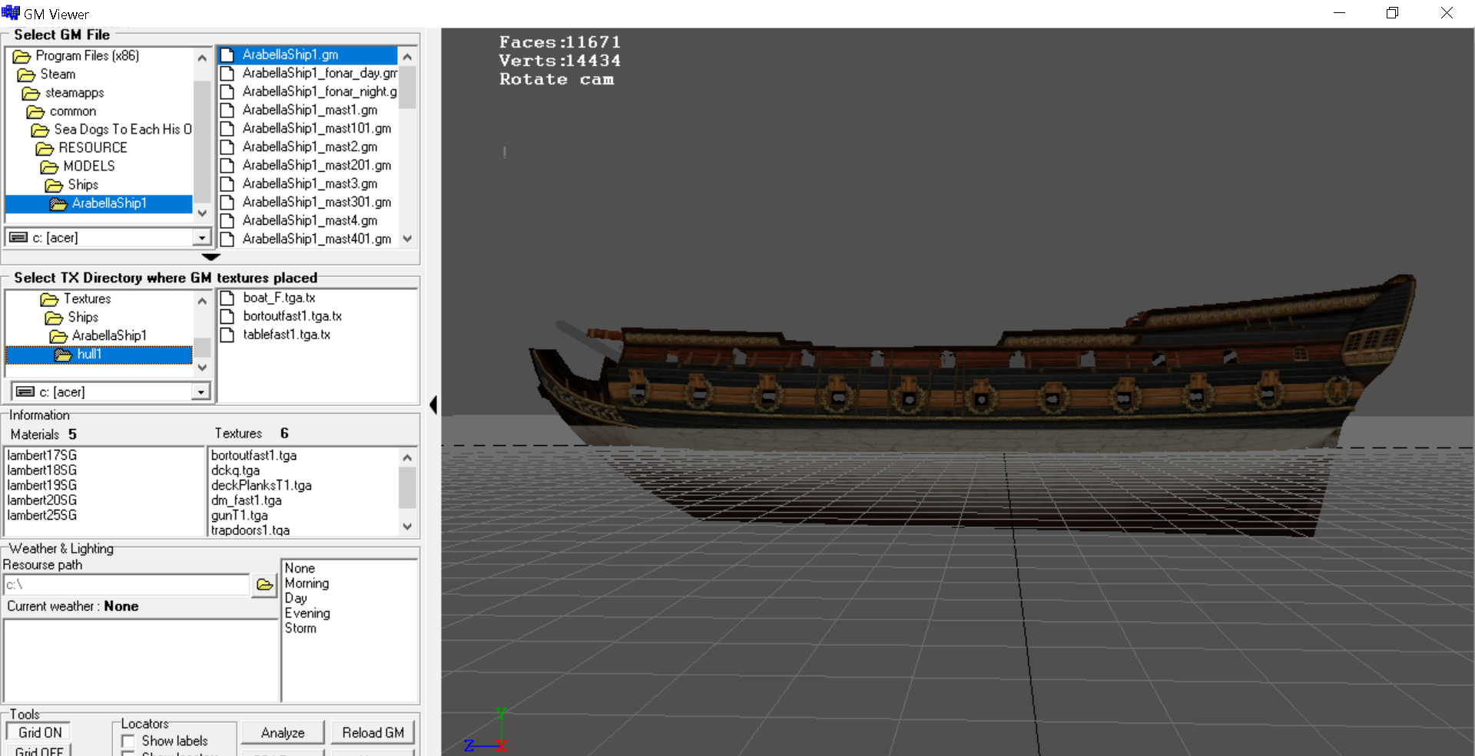Collapse the Select GM File section triangle
Image resolution: width=1475 pixels, height=756 pixels.
211,257
